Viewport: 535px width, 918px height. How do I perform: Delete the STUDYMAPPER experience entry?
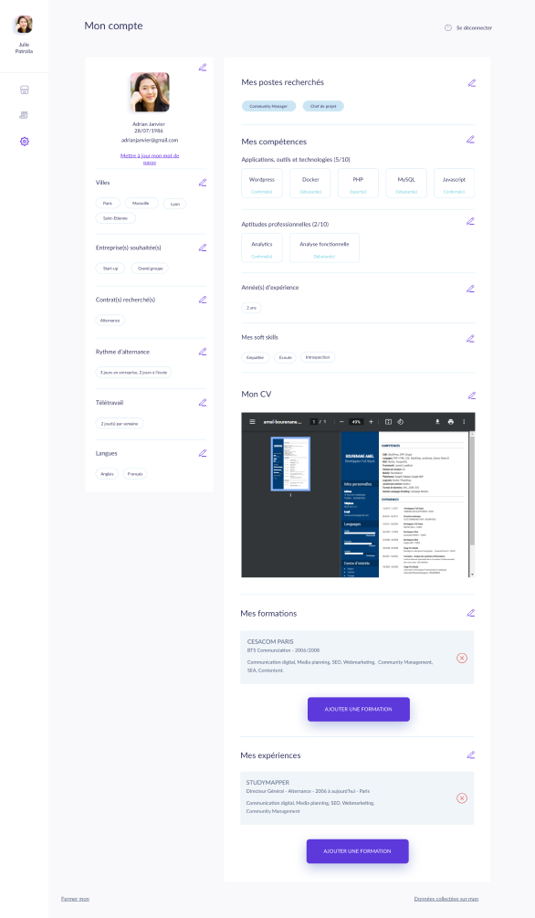tap(462, 798)
